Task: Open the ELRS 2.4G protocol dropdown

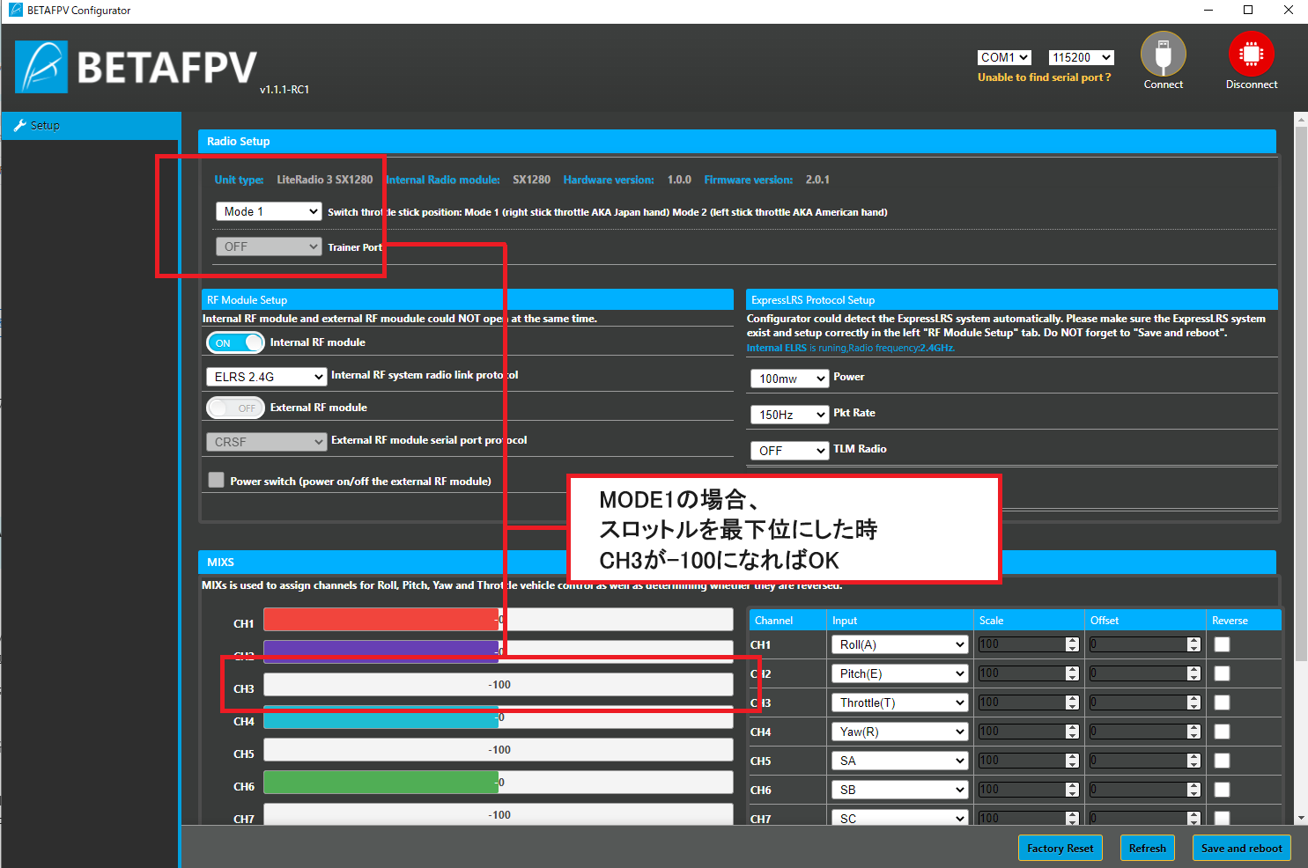Action: (x=267, y=377)
